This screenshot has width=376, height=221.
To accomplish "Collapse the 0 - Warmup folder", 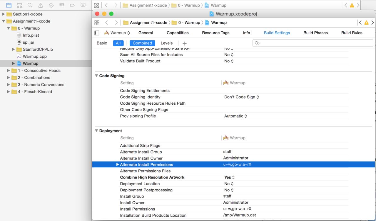I will tap(9, 28).
